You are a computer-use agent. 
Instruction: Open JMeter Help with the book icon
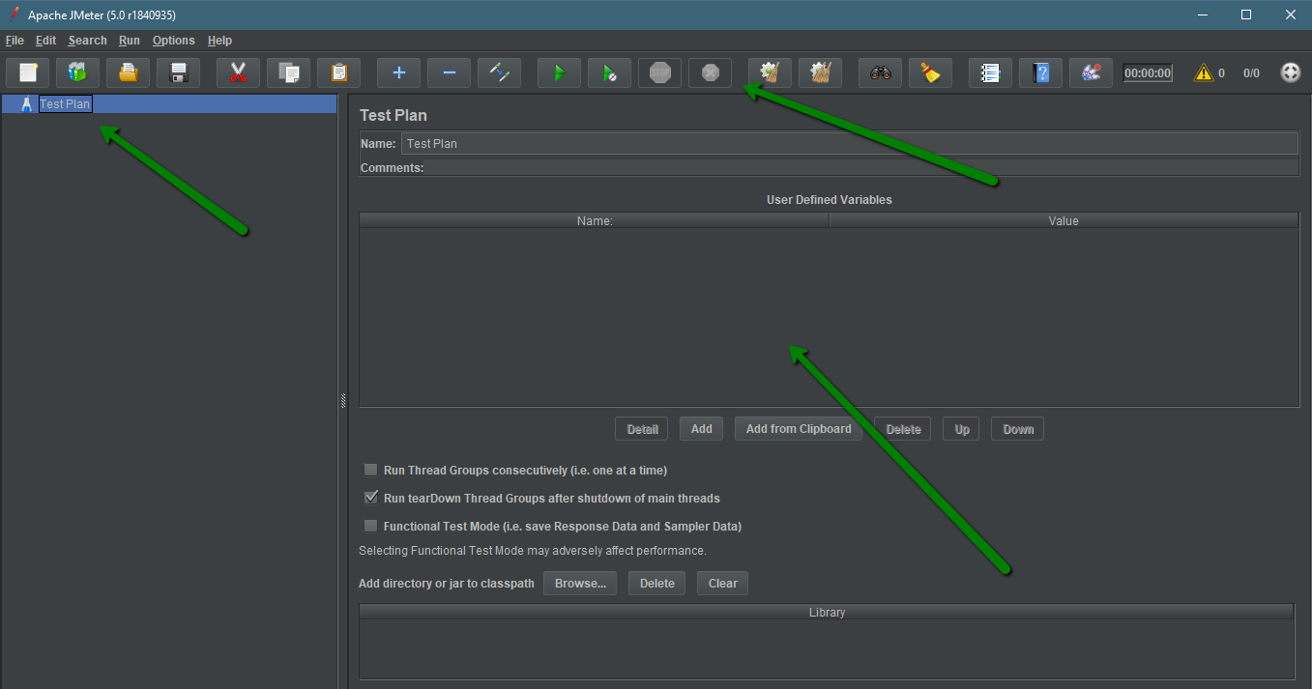[1040, 72]
